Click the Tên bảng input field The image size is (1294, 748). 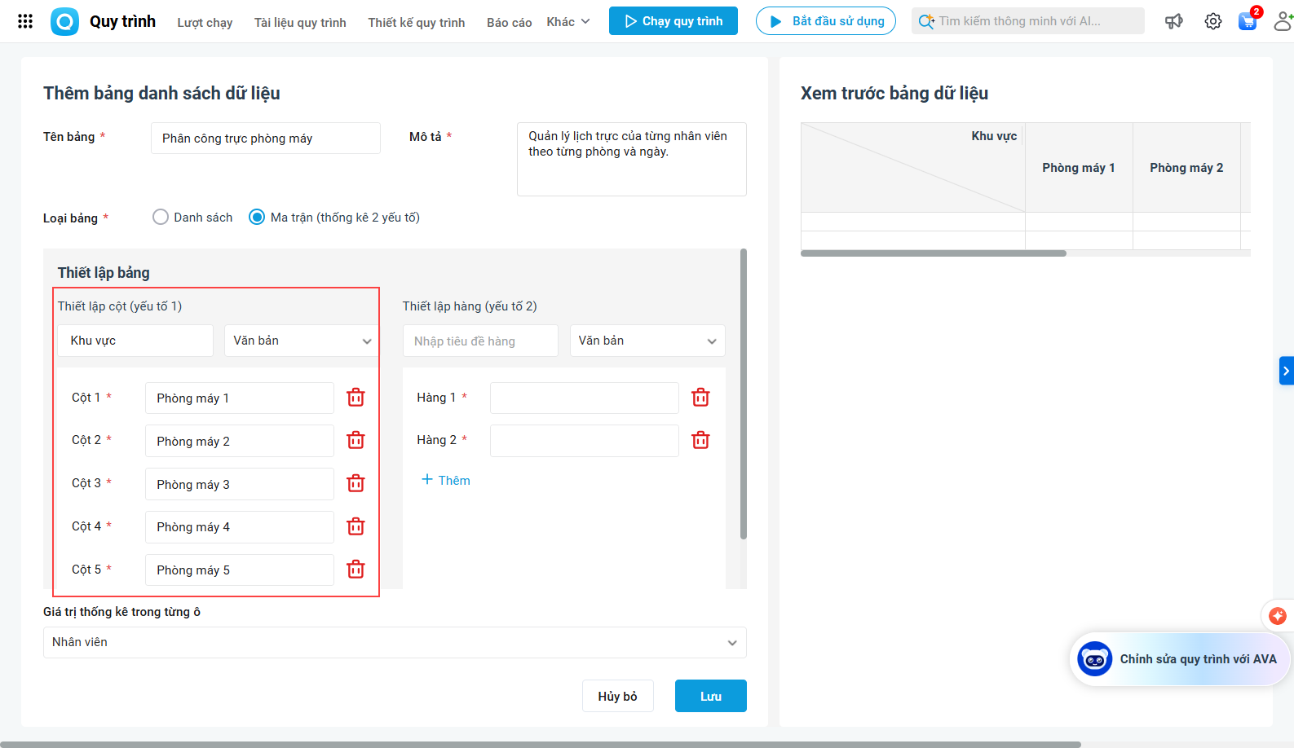pos(266,139)
